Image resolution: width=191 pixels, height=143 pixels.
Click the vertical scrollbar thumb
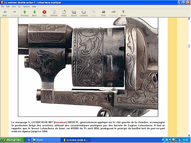click(189, 46)
